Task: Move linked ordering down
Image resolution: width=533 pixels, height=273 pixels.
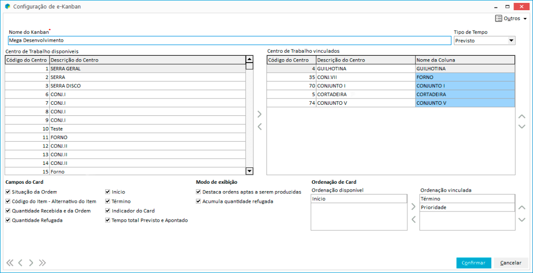Action: coord(522,219)
